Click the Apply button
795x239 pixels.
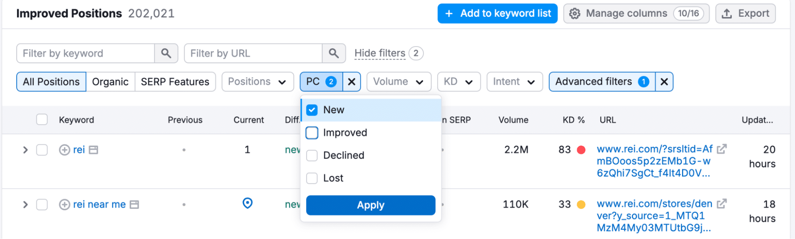371,205
